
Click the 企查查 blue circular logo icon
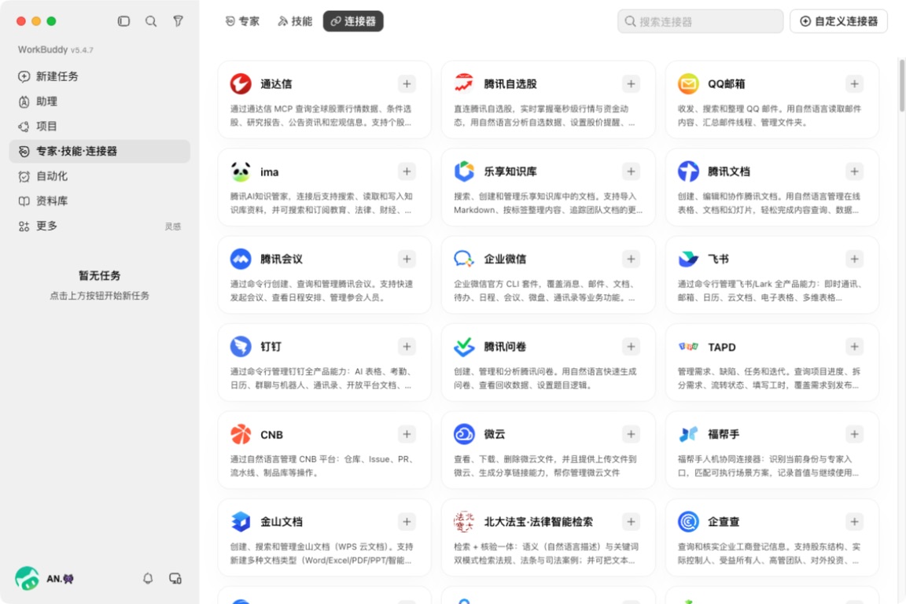pyautogui.click(x=688, y=522)
